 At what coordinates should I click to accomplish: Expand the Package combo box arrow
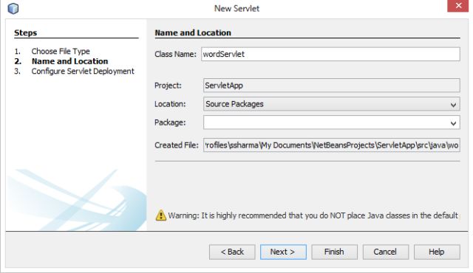pos(453,122)
